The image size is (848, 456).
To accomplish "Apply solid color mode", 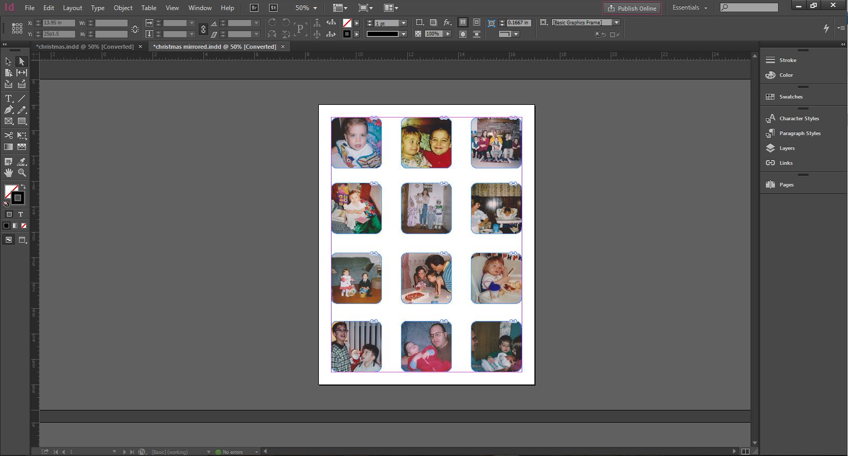I will [6, 226].
